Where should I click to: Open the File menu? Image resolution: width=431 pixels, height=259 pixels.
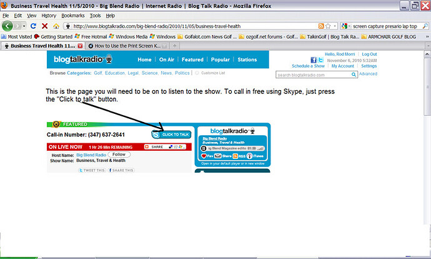click(6, 16)
